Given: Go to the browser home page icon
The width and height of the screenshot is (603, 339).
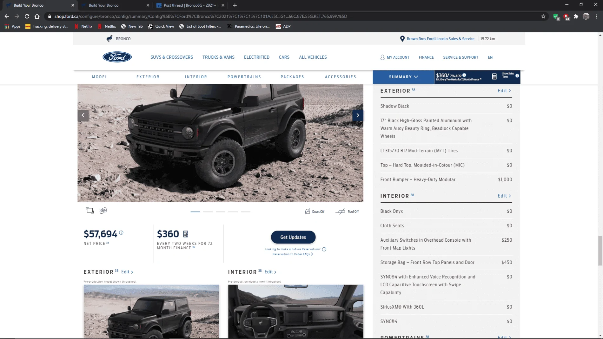Looking at the screenshot, I should (x=37, y=16).
